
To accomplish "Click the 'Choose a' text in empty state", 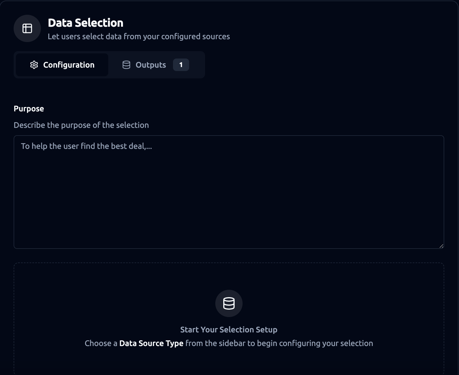I will [101, 343].
